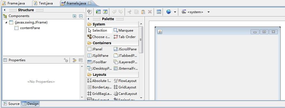Click the Properties panel scroll up arrow
Viewport: 285px width, 108px height.
tap(82, 67)
